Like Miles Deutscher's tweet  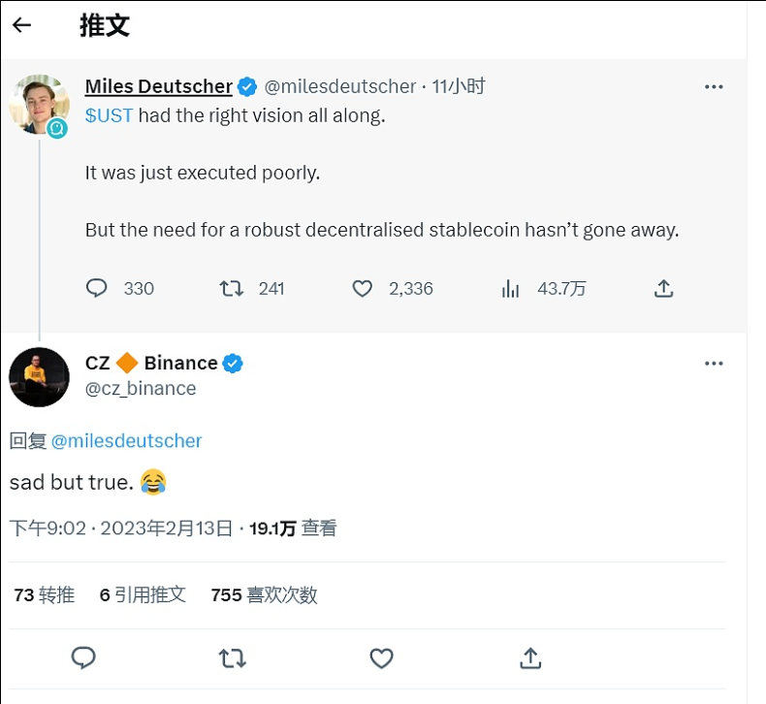363,288
